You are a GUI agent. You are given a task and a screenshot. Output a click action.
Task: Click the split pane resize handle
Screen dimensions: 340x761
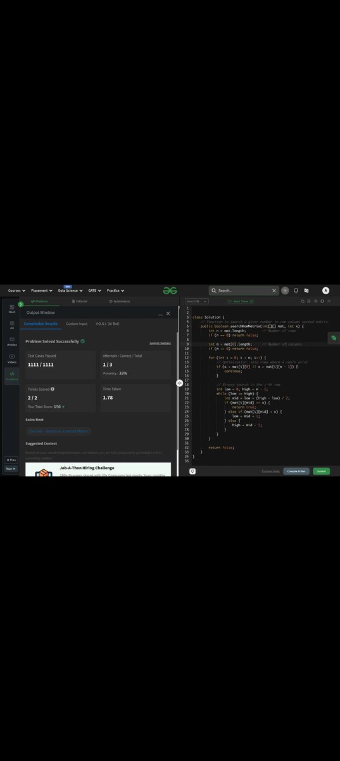coord(180,383)
